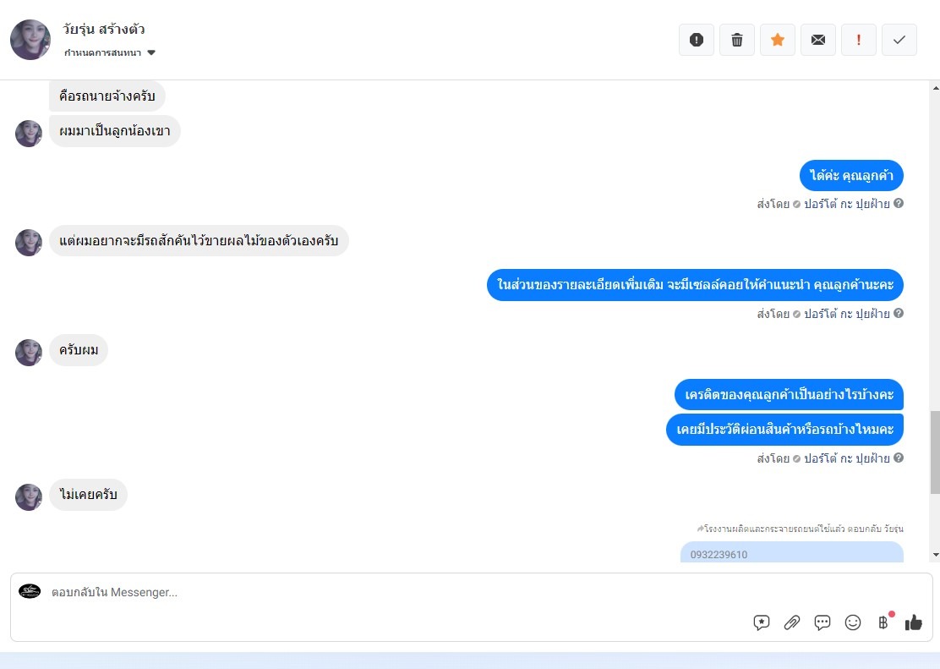Toggle the orange star follow-up marker
This screenshot has height=669, width=940.
click(x=778, y=40)
